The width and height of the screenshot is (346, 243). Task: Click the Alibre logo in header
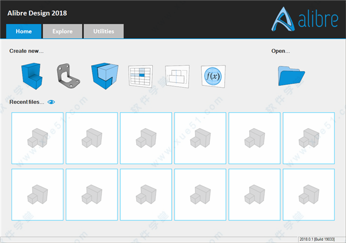(x=304, y=19)
